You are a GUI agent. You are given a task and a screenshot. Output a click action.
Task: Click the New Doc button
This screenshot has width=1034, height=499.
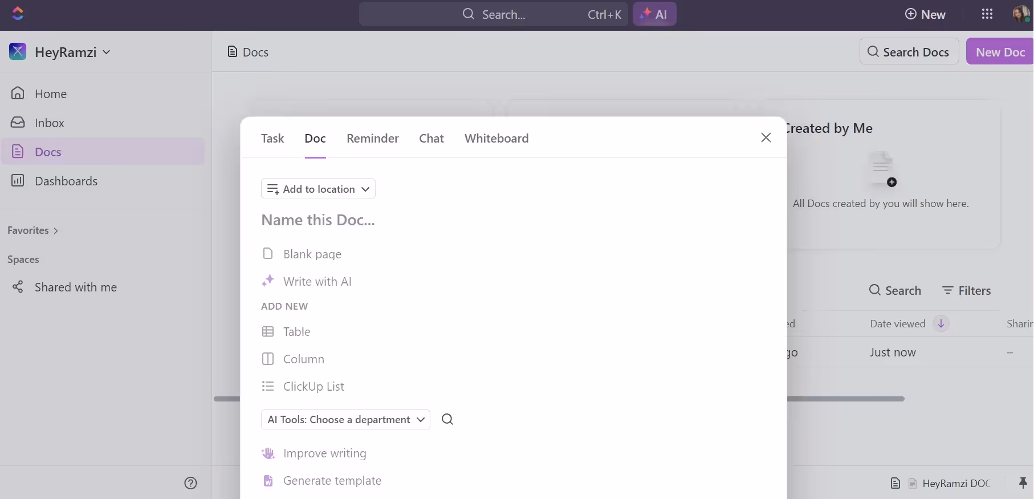point(999,52)
